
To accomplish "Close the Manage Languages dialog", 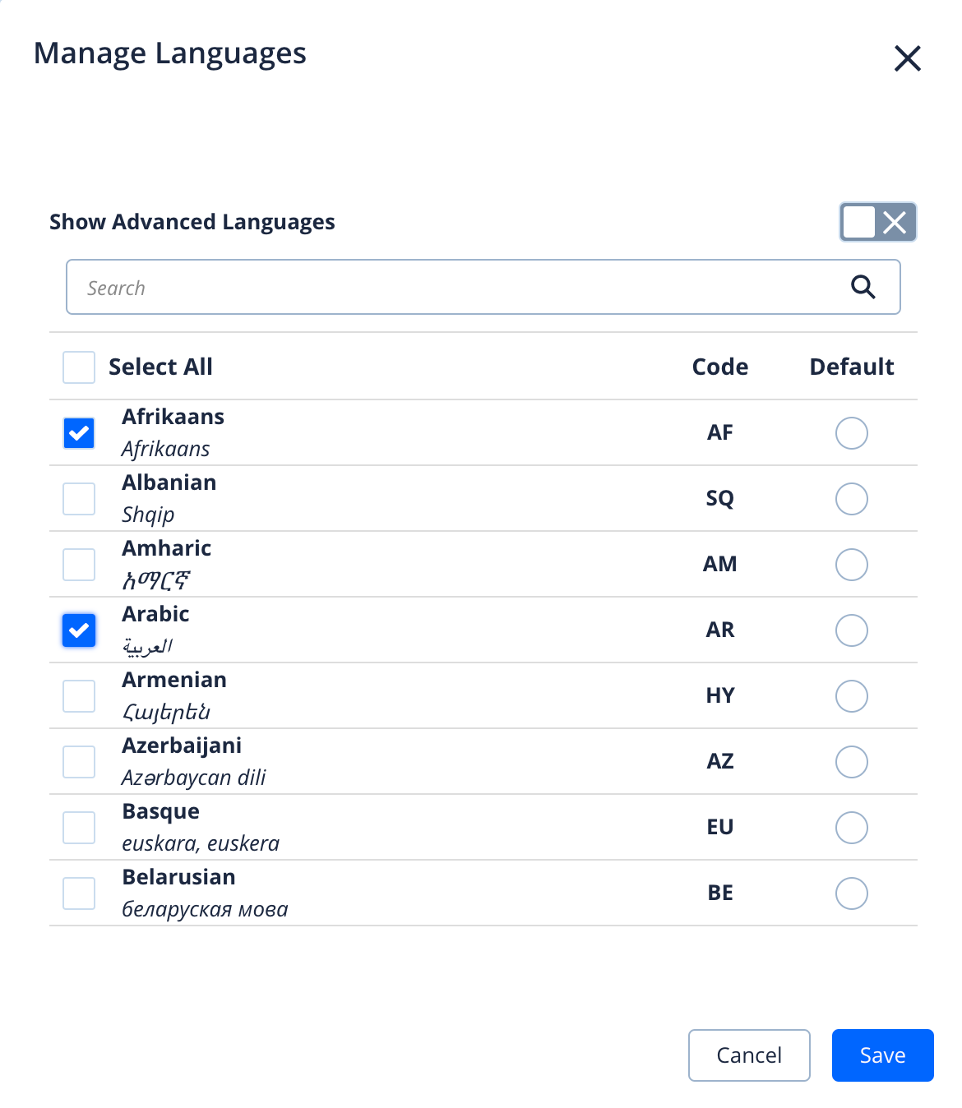I will pos(907,58).
